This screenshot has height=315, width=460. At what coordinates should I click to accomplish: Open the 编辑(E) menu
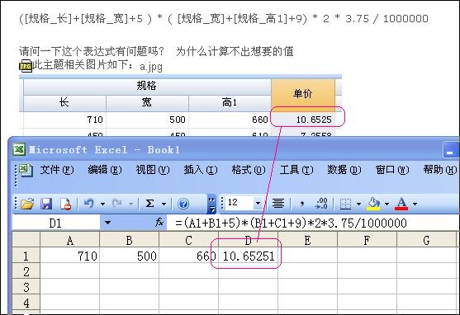click(105, 170)
